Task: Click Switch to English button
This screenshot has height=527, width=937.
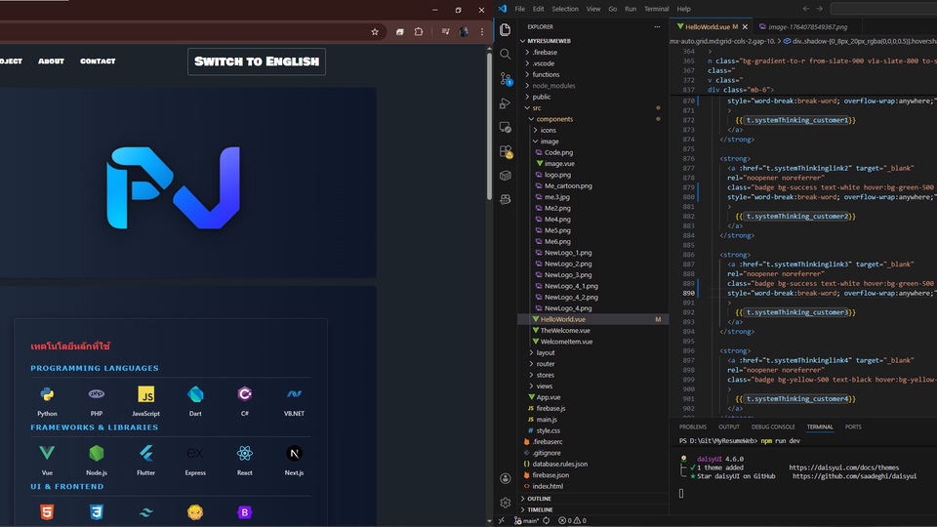Action: tap(257, 61)
